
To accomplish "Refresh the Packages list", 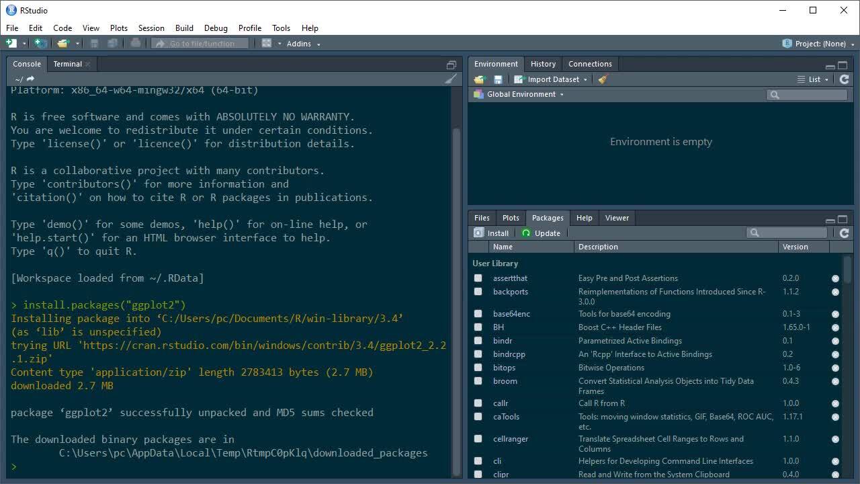I will click(x=845, y=233).
